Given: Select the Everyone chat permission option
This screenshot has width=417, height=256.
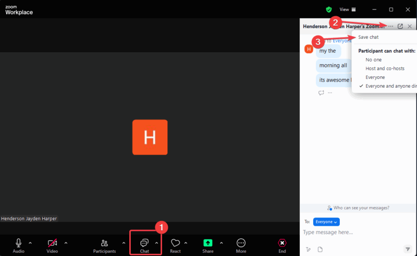Looking at the screenshot, I should coord(375,77).
